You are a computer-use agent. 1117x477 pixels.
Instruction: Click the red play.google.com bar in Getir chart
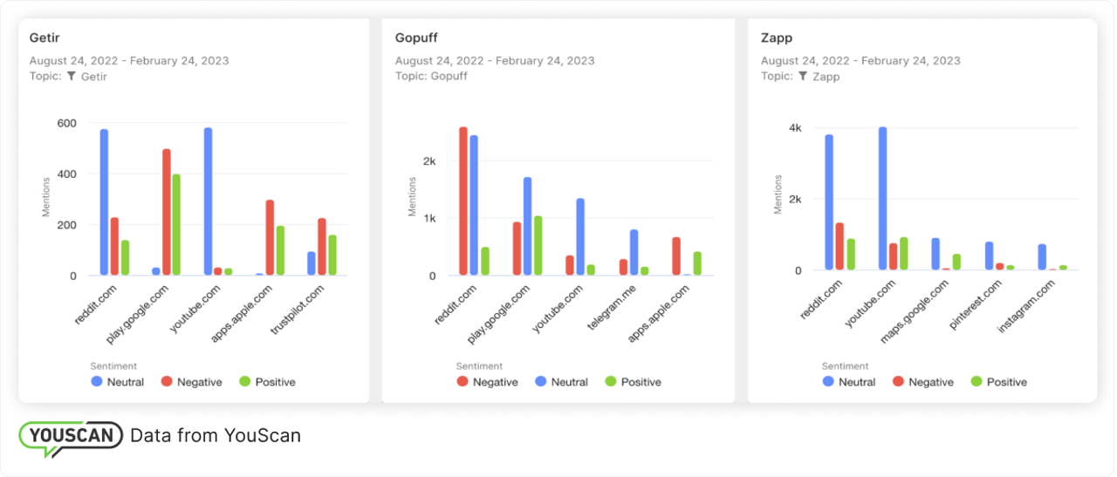[167, 213]
